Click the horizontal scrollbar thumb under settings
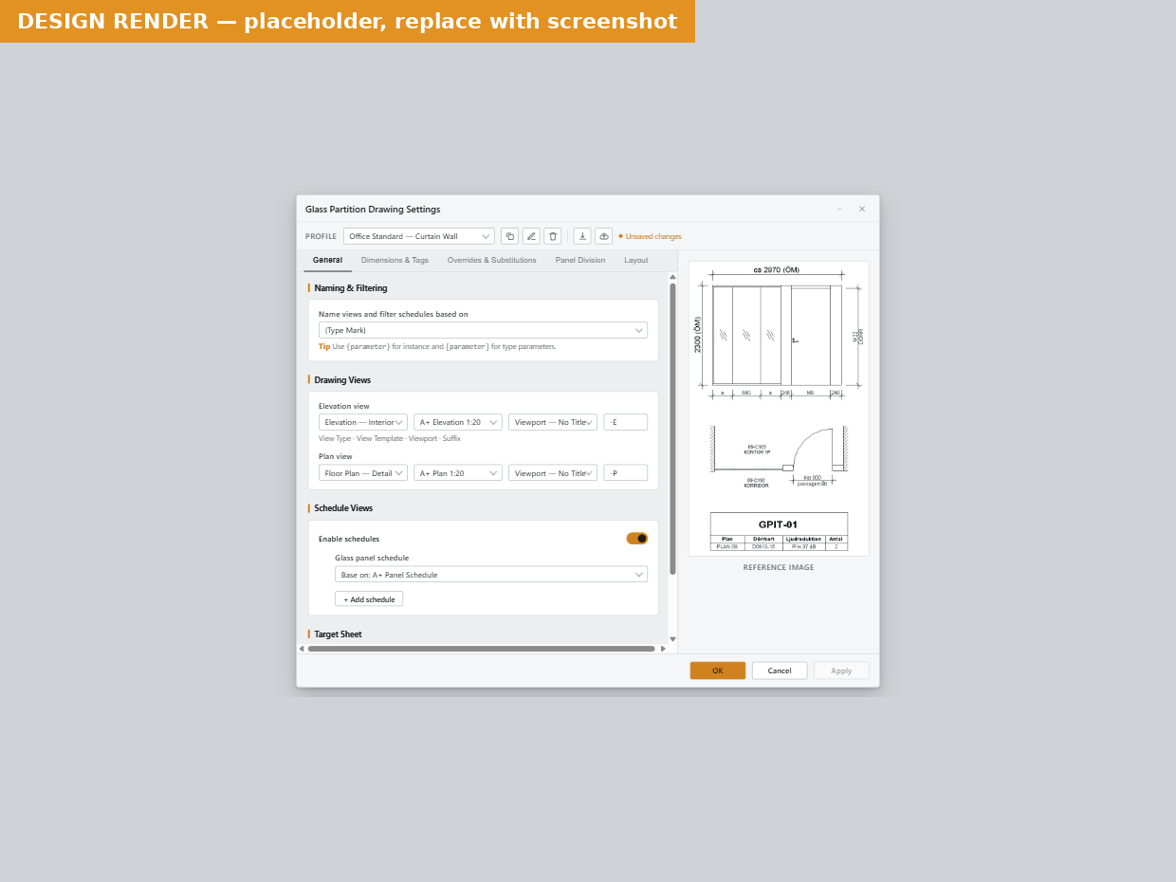This screenshot has height=882, width=1176. [x=481, y=649]
